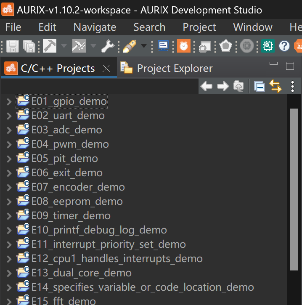
Task: Click the orange alarm clock icon
Action: coord(184,46)
